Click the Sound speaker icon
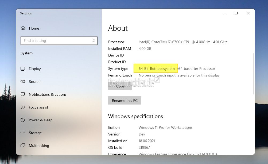 [x=23, y=81]
